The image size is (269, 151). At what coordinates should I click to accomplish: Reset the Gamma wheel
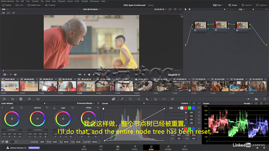pyautogui.click(x=47, y=108)
